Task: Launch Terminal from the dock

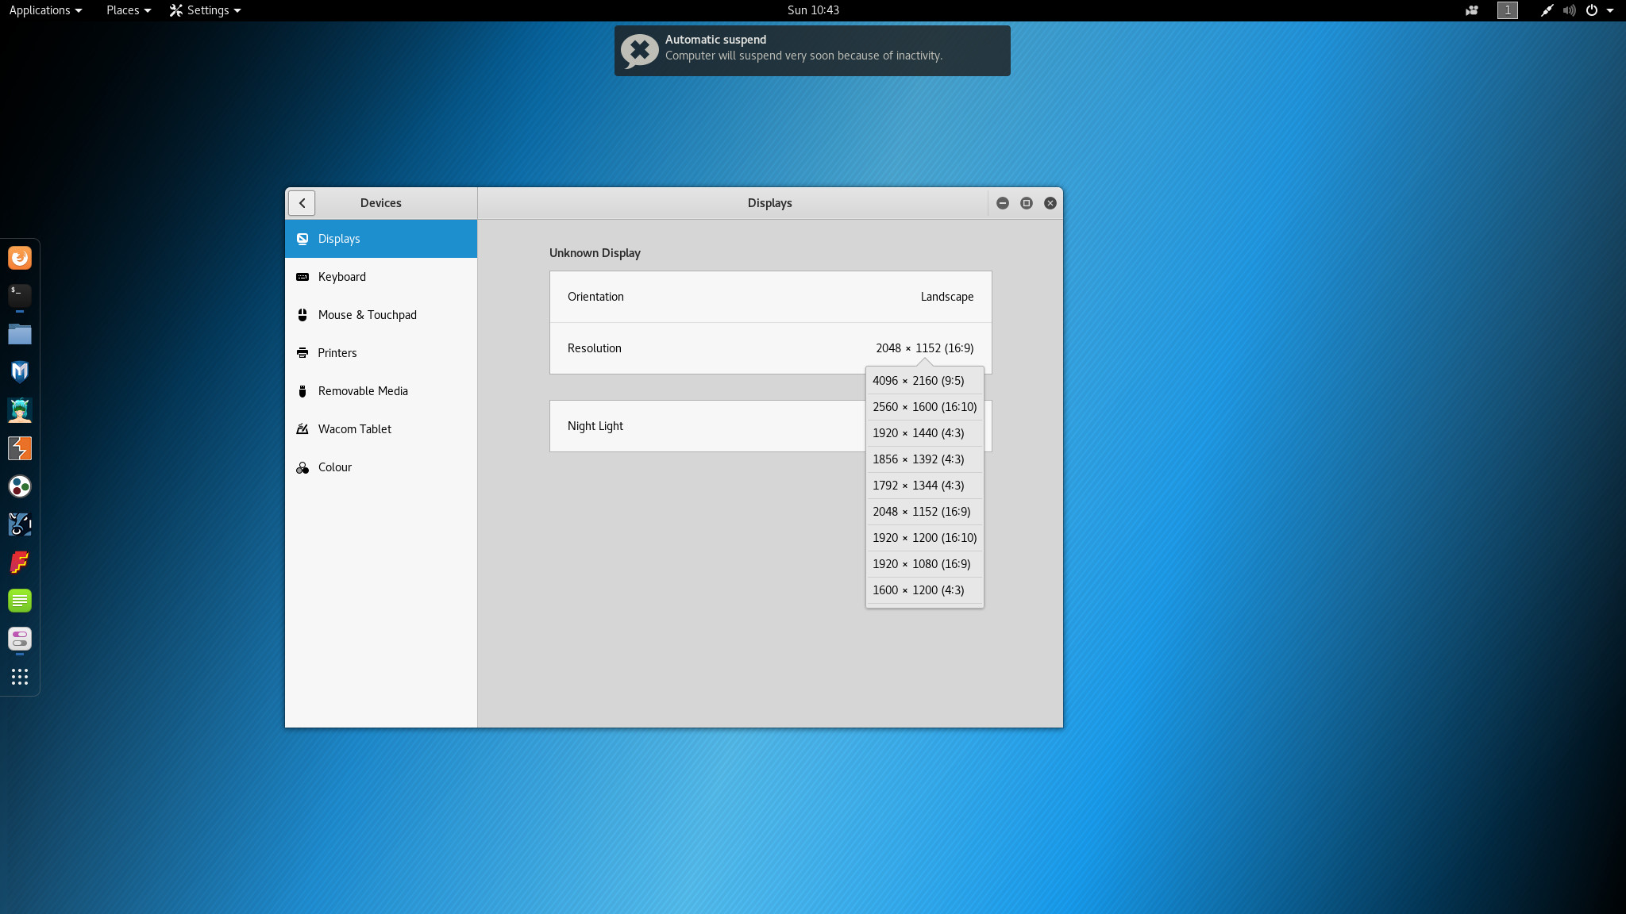Action: tap(20, 295)
